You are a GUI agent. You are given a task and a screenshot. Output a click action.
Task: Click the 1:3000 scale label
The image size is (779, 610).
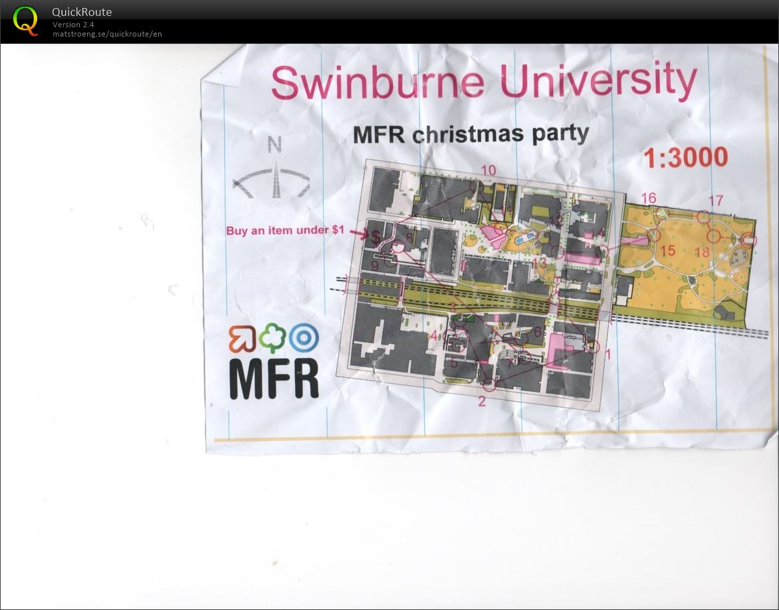pyautogui.click(x=685, y=158)
